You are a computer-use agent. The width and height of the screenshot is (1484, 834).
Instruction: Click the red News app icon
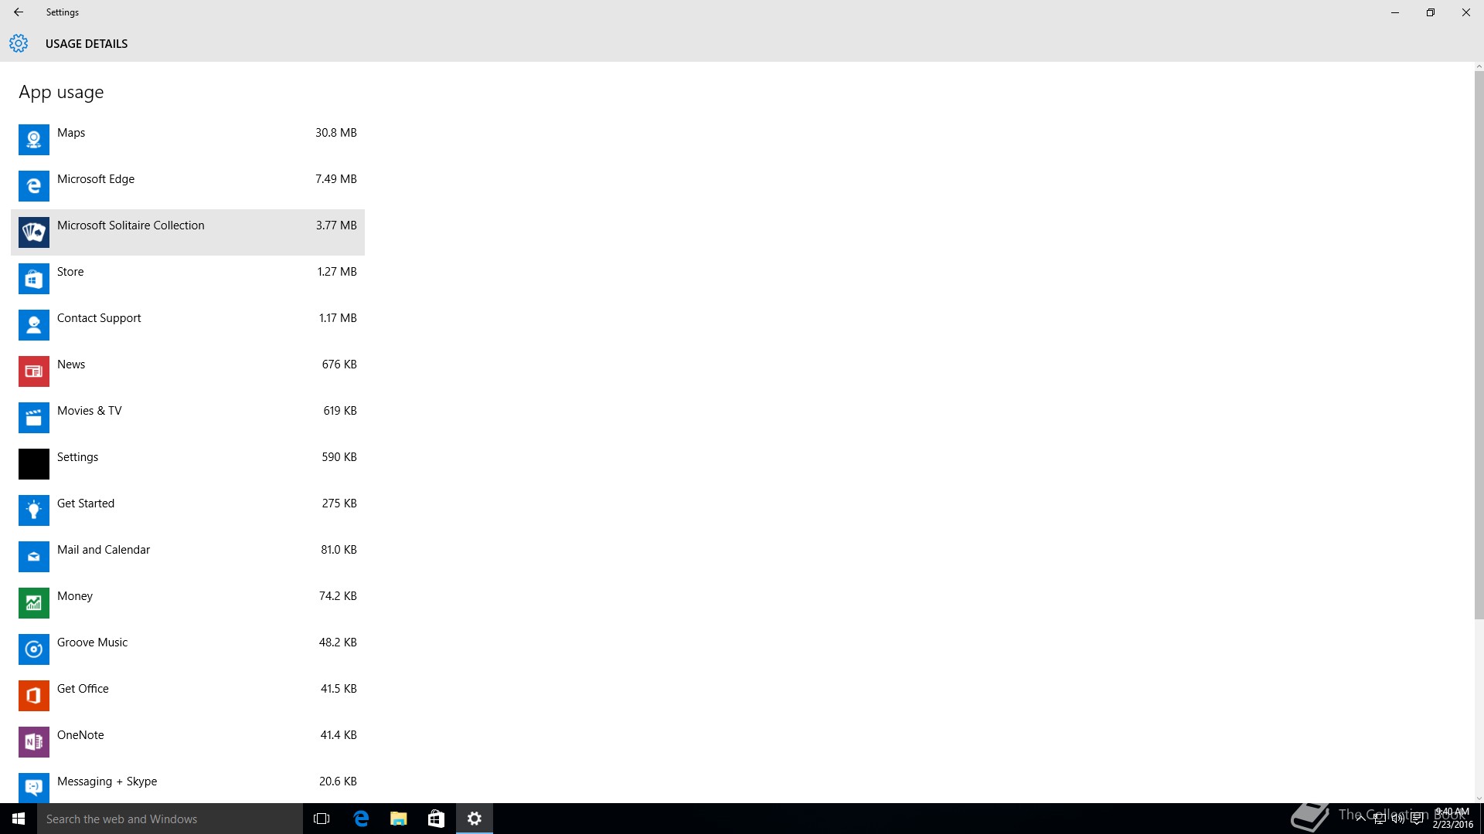pos(34,371)
